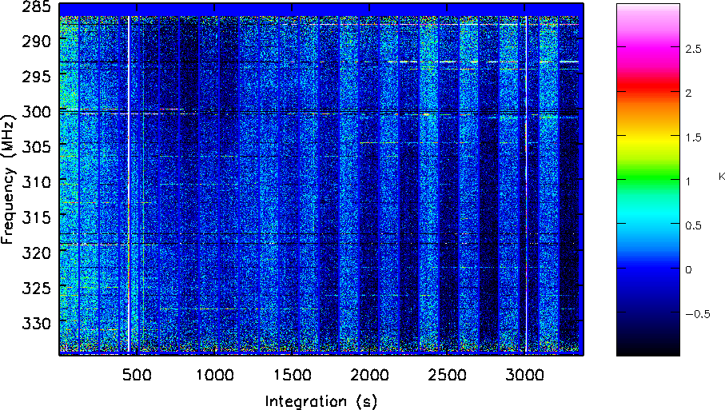Click the 300 frequency tick label
This screenshot has height=410, width=725.
point(37,111)
